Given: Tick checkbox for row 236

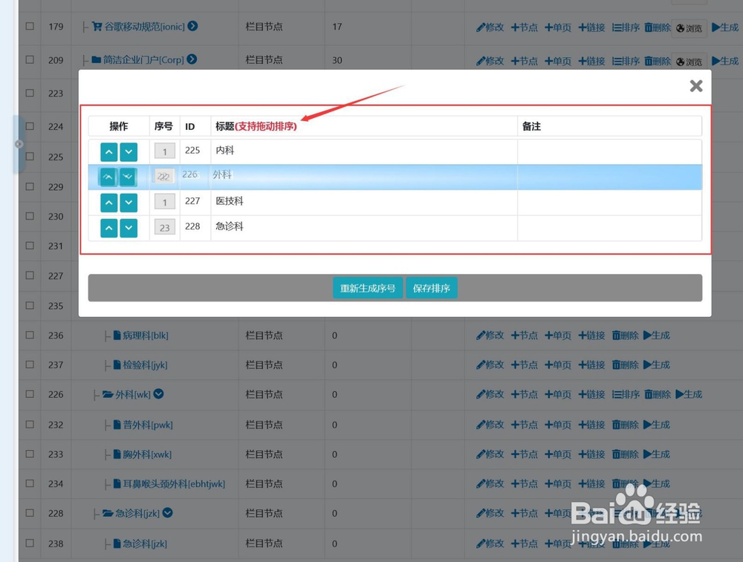Looking at the screenshot, I should (30, 335).
